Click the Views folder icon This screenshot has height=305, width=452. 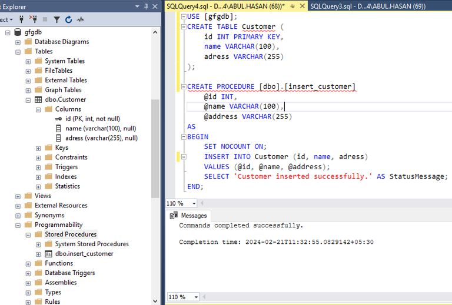tap(28, 196)
